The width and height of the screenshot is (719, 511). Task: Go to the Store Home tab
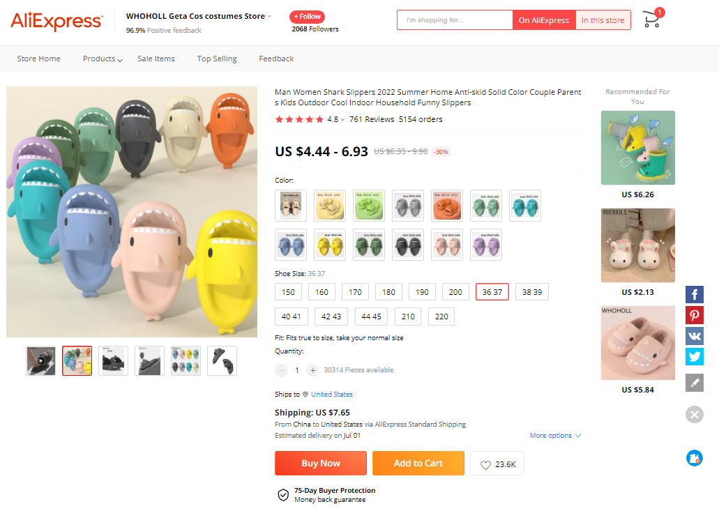(38, 59)
